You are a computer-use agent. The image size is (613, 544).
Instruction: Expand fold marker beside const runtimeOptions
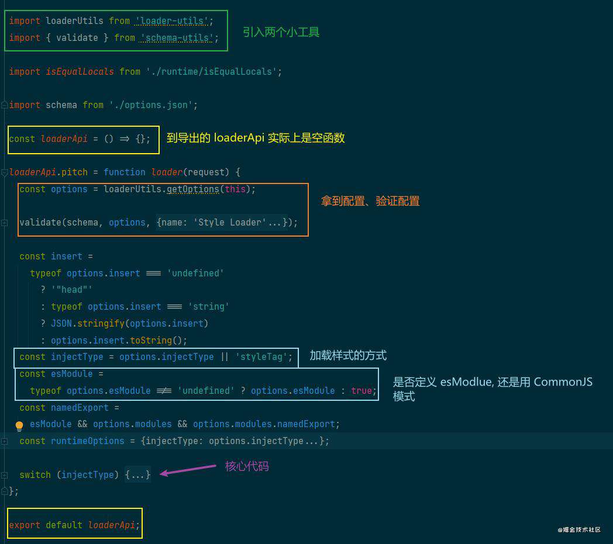pyautogui.click(x=4, y=441)
